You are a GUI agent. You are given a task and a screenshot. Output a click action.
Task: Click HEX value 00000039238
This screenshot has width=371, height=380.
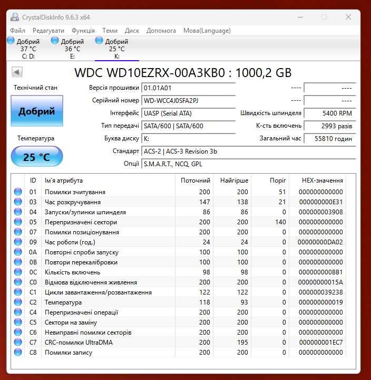[x=320, y=292]
